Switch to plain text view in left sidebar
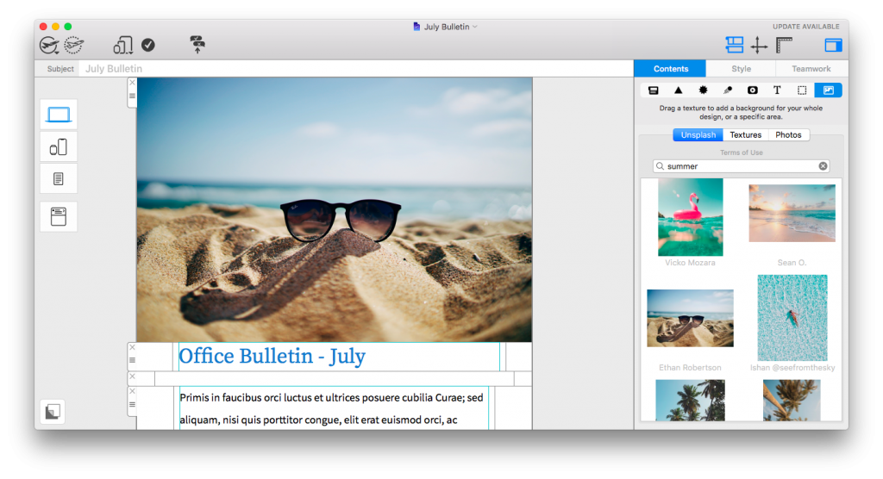The height and width of the screenshot is (479, 883). [59, 179]
